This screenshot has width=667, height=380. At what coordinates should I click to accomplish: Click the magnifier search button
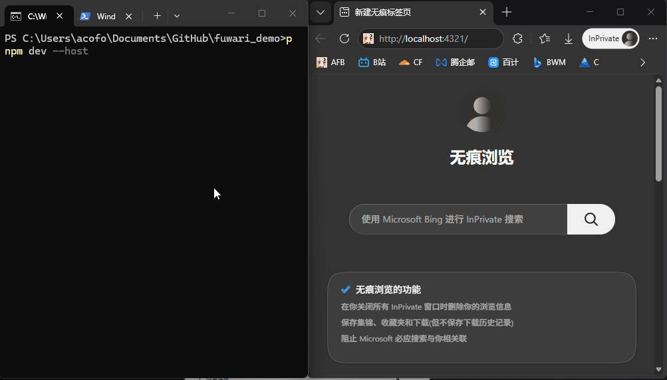591,219
